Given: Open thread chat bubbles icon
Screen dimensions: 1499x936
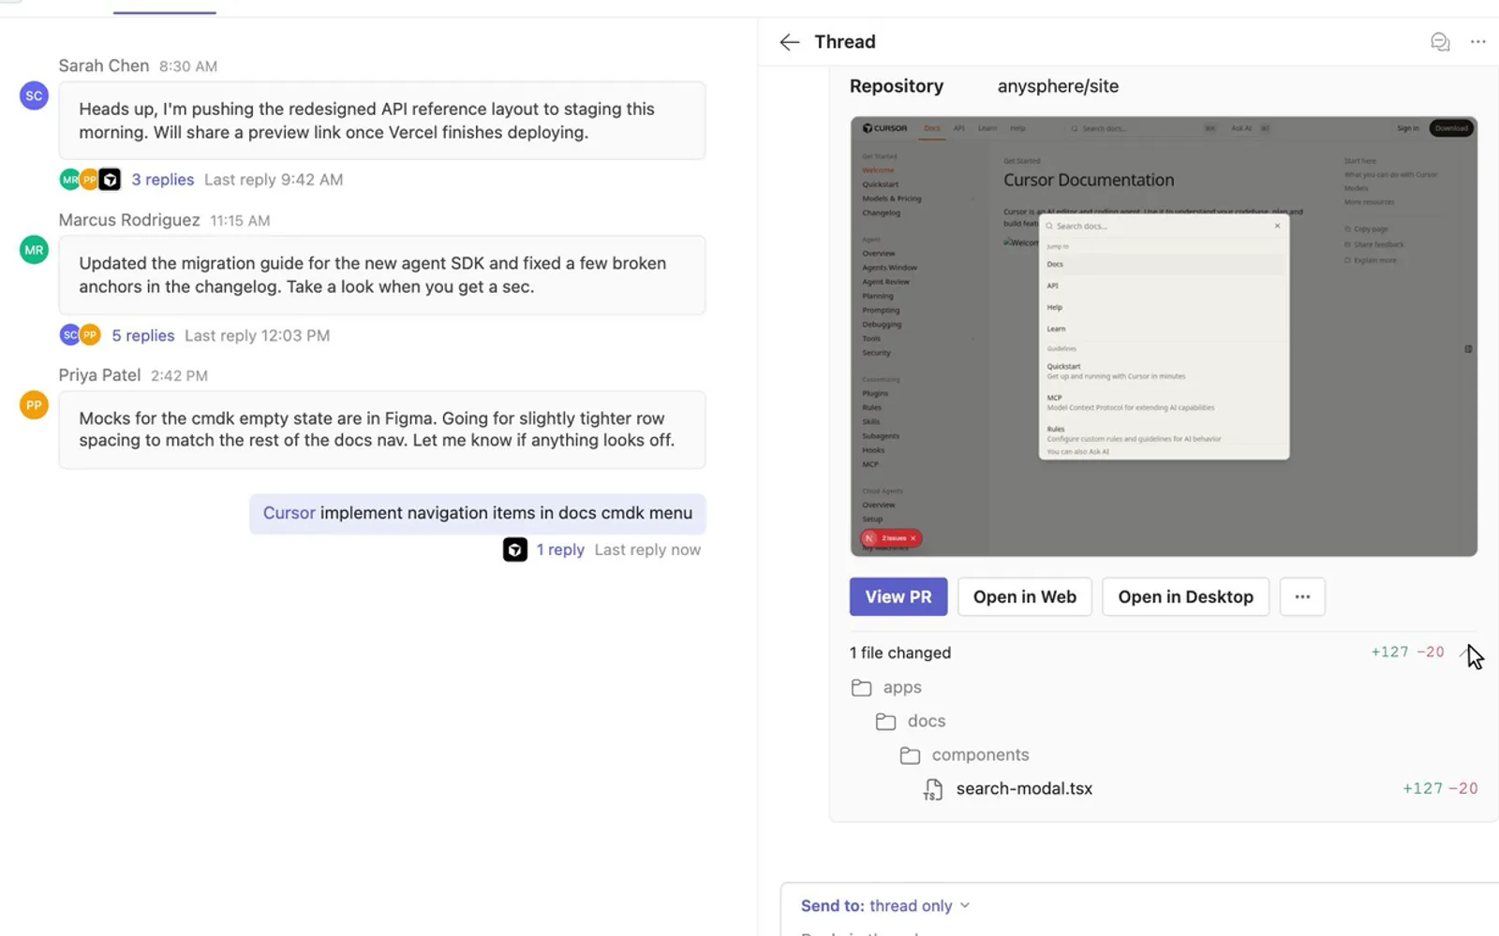Looking at the screenshot, I should point(1440,42).
